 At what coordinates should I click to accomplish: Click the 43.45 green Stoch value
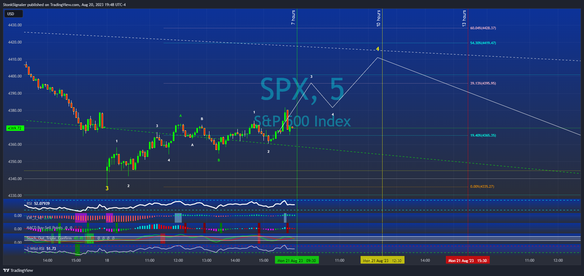click(x=79, y=238)
